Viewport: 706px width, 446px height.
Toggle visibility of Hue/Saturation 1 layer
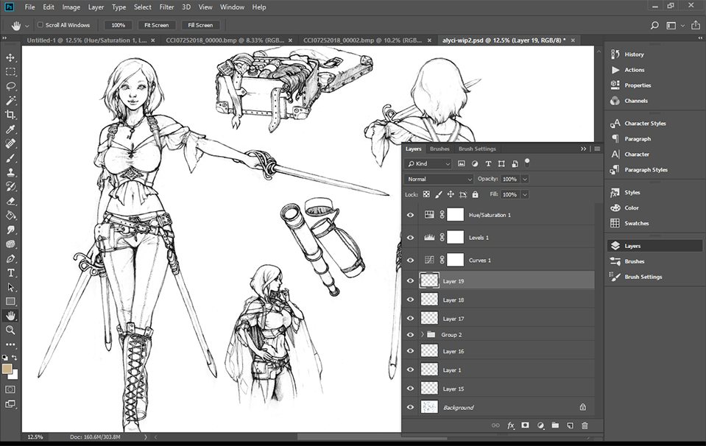(x=410, y=215)
